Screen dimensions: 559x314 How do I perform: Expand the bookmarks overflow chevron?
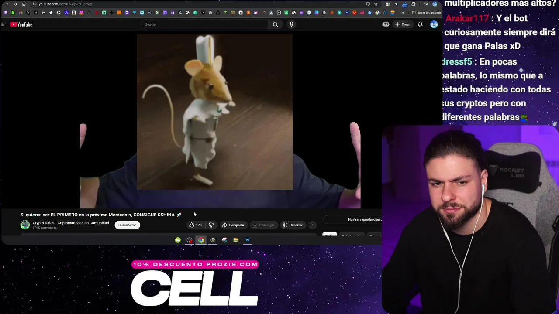pos(403,13)
